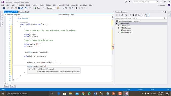Image resolution: width=171 pixels, height=96 pixels.
Task: Open the PROJECT menu
Action: pos(21,5)
